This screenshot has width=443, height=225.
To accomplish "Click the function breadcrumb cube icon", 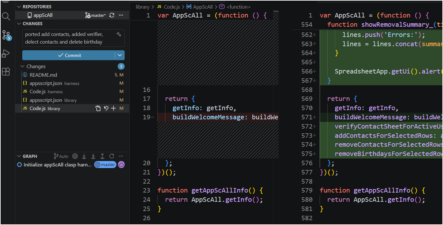I will 222,7.
